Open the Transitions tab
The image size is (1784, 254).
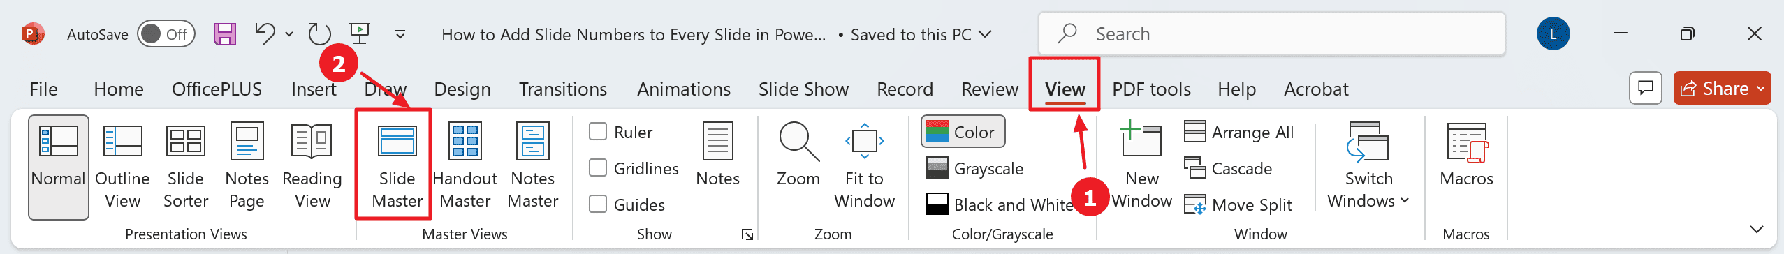pyautogui.click(x=563, y=89)
